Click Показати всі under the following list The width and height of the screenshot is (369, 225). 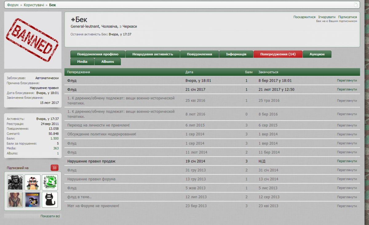[x=50, y=216]
